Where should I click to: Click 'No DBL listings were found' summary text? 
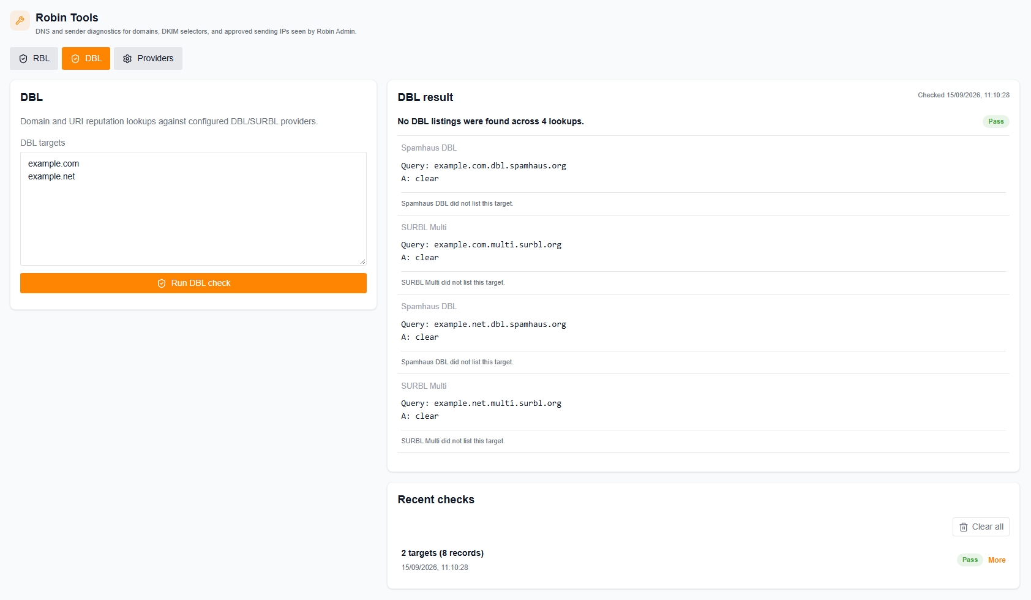pos(490,121)
